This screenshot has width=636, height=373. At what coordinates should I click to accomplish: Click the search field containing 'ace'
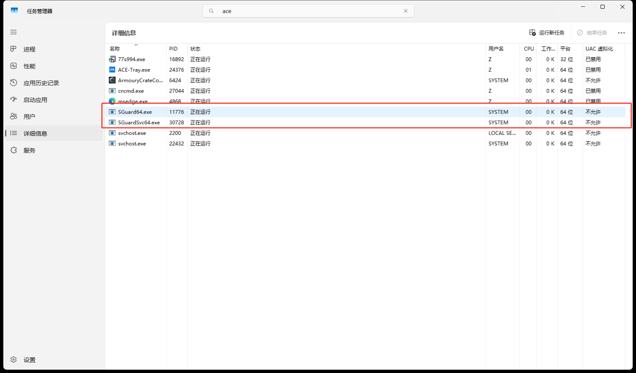click(x=308, y=11)
